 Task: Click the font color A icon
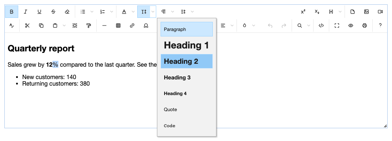click(x=124, y=12)
